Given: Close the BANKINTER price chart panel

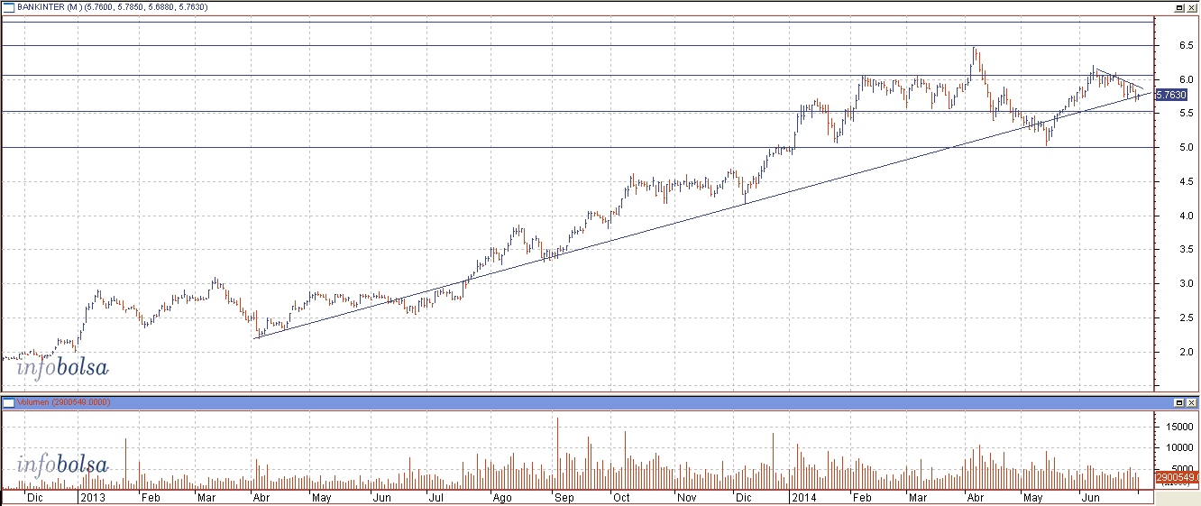Looking at the screenshot, I should (1192, 6).
